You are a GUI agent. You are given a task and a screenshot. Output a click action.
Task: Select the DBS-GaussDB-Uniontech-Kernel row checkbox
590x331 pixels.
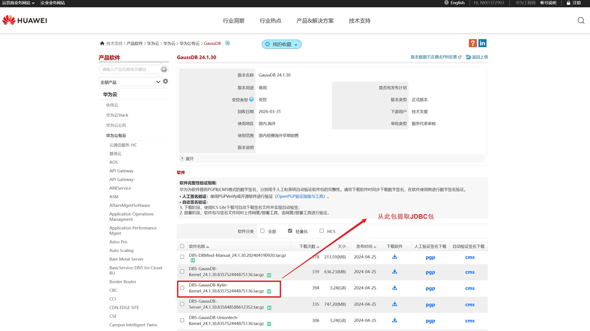(182, 321)
